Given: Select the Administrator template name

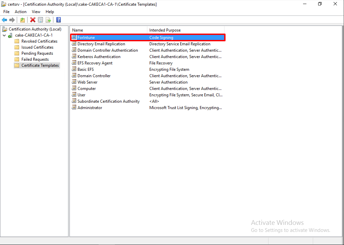Looking at the screenshot, I should coord(90,107).
